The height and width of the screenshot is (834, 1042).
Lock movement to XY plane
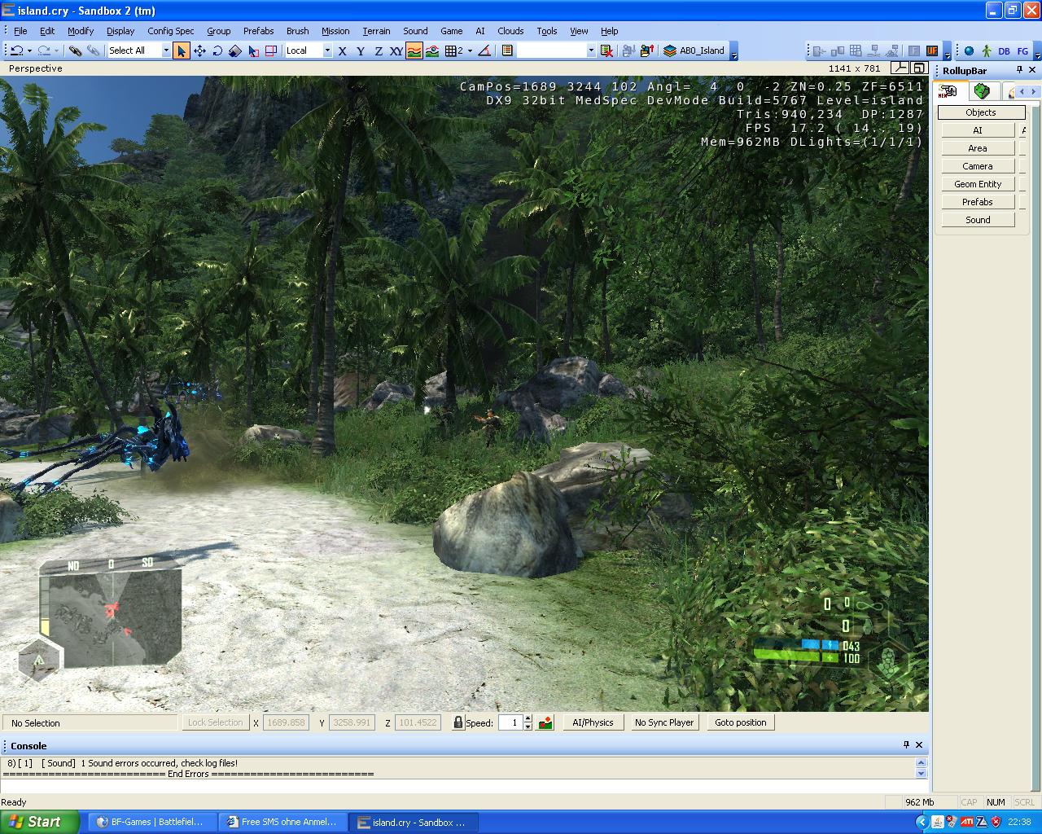click(x=396, y=50)
